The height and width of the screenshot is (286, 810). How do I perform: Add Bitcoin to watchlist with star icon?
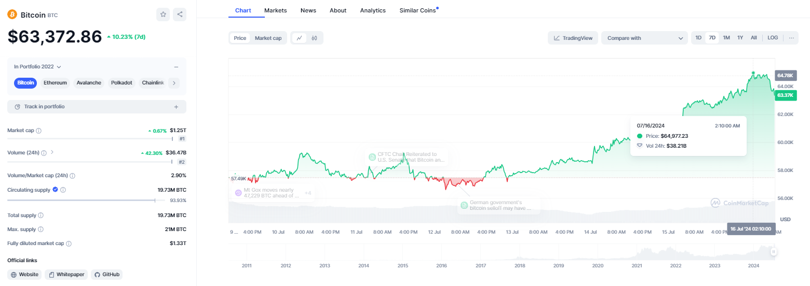click(x=163, y=15)
